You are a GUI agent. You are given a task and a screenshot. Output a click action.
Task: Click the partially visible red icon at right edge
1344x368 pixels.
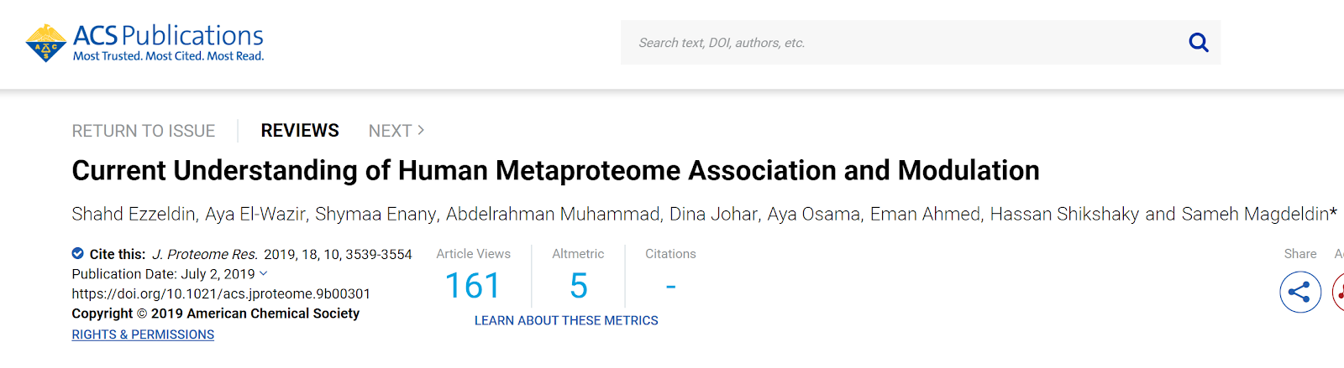(1339, 292)
